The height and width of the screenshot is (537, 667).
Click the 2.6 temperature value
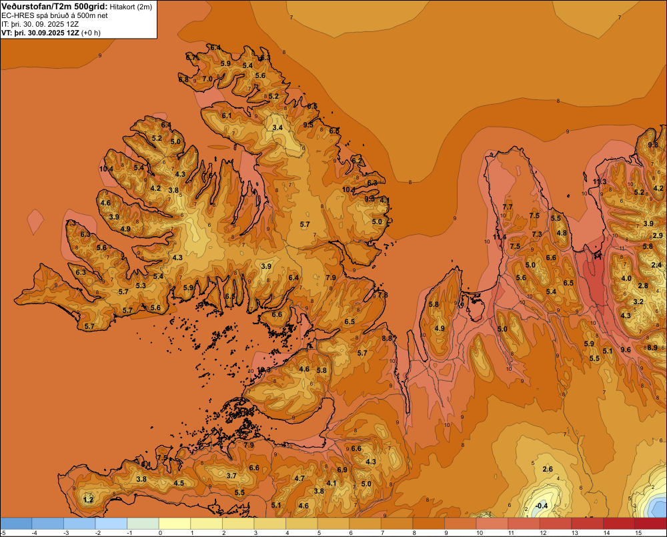click(548, 469)
